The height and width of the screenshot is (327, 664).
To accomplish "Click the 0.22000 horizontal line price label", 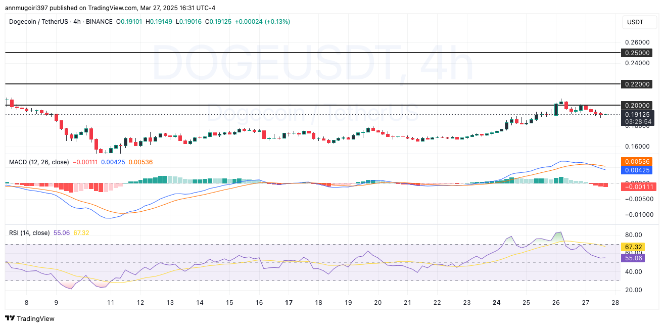I will point(636,84).
